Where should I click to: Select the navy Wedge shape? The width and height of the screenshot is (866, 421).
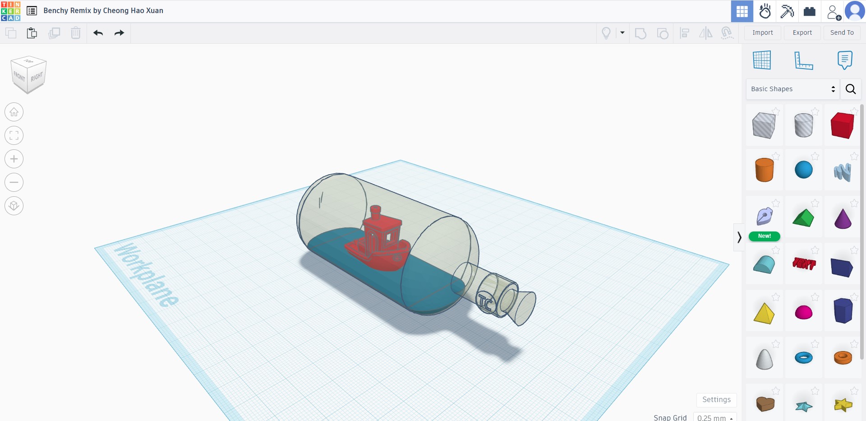pyautogui.click(x=842, y=267)
